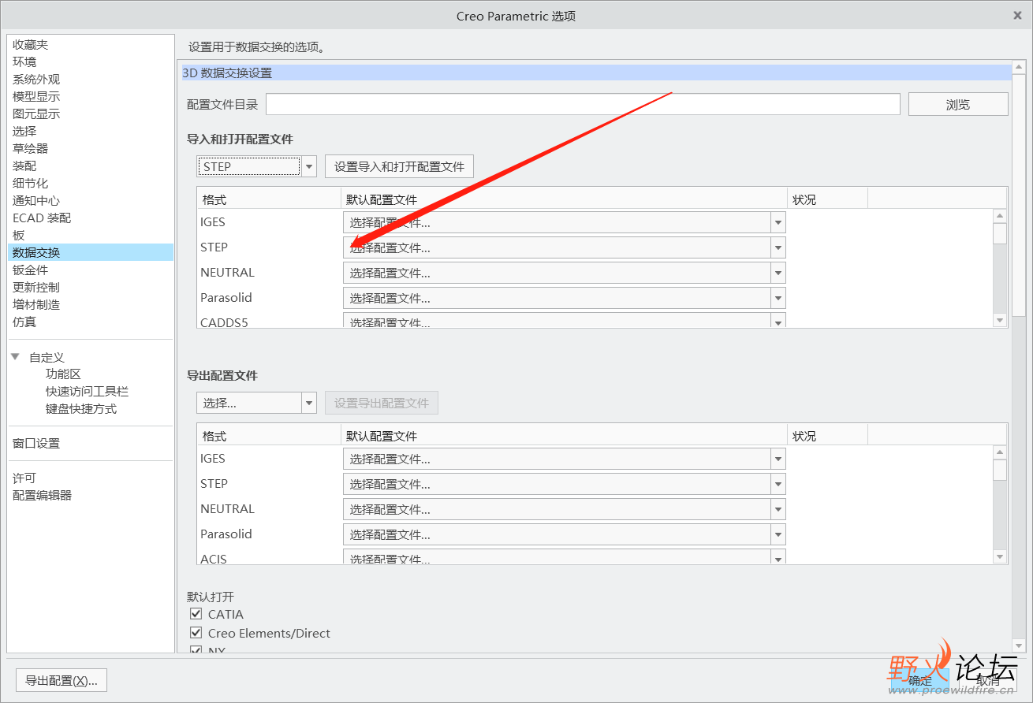Open the STEP format dropdown for import
The image size is (1033, 703).
(309, 166)
